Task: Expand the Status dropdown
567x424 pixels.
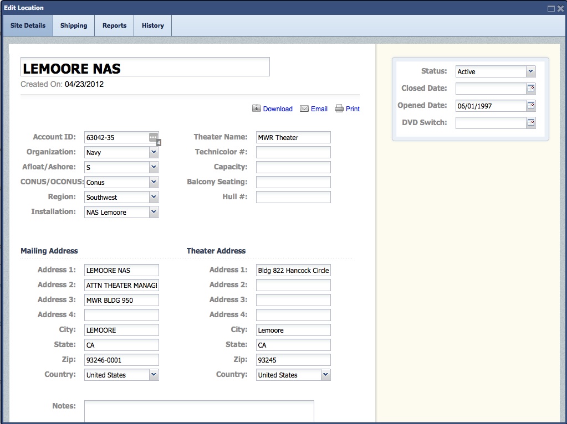Action: 530,71
